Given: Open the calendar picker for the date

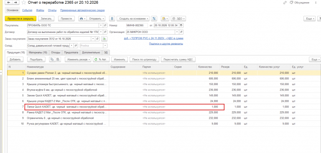Looking at the screenshot, I should [181, 25].
